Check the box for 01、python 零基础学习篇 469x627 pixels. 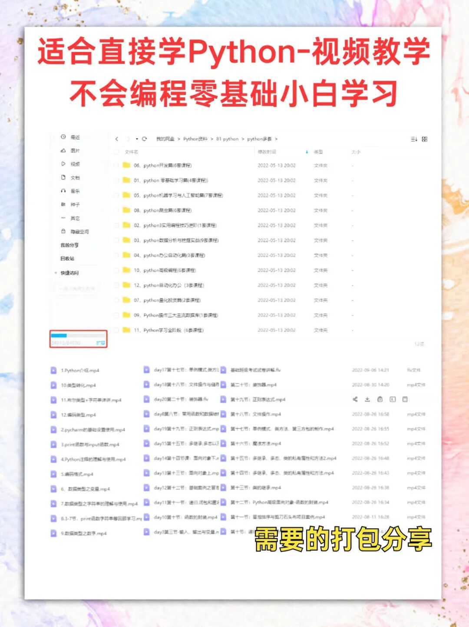[116, 180]
